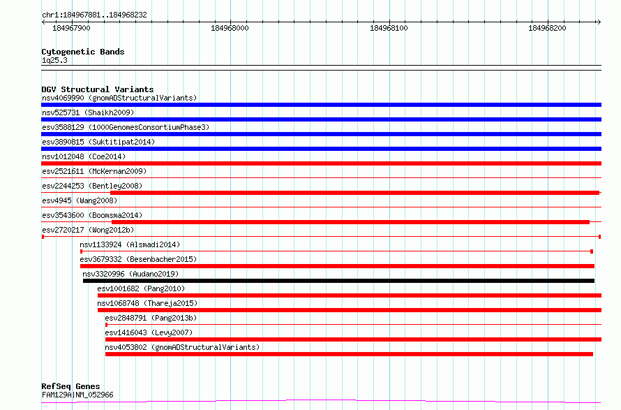Click the esv1001682 (Pang2010) label
The width and height of the screenshot is (621, 410).
tap(141, 288)
